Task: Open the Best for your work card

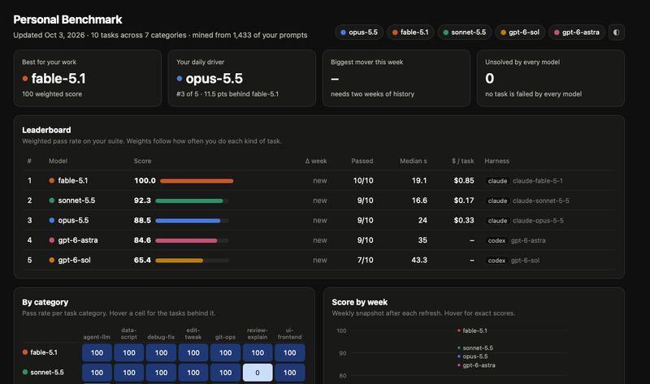Action: (88, 78)
